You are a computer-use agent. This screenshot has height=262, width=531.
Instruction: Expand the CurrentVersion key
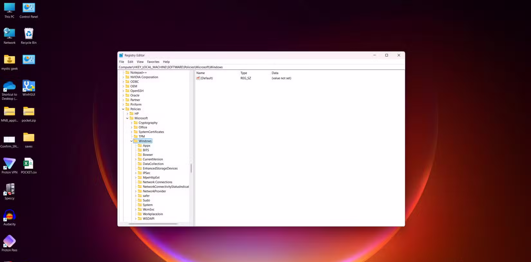(x=136, y=159)
